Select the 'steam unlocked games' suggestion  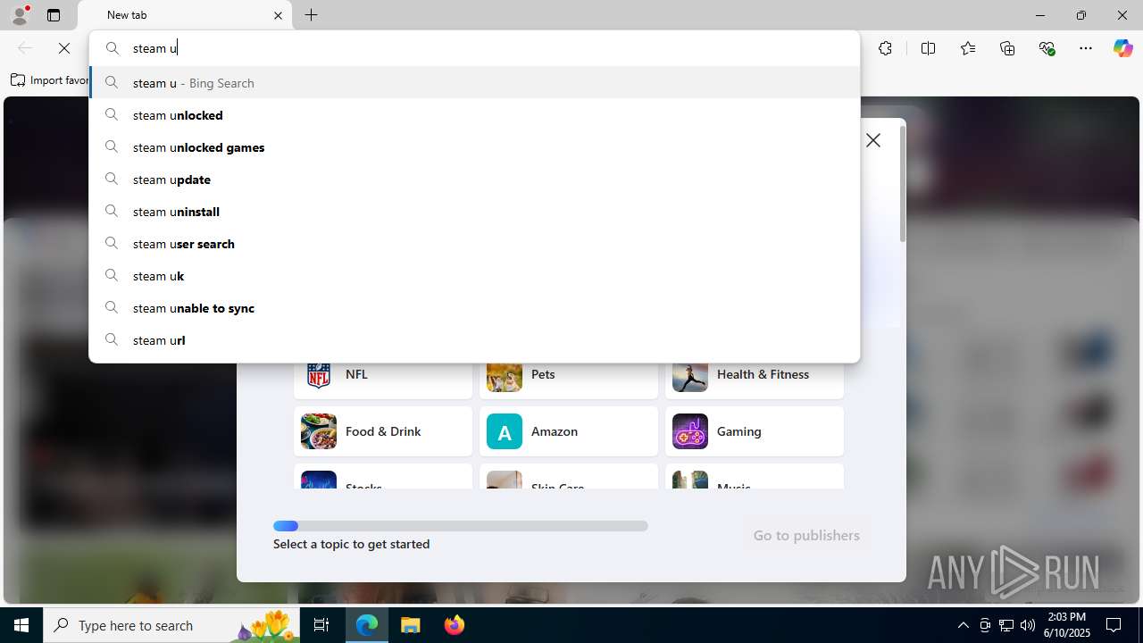click(x=474, y=147)
